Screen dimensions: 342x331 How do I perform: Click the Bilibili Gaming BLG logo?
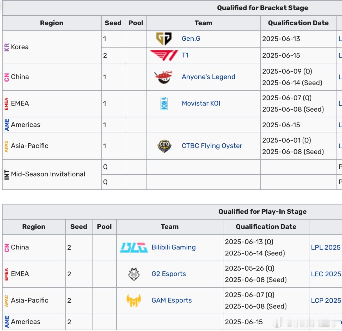[x=134, y=247]
